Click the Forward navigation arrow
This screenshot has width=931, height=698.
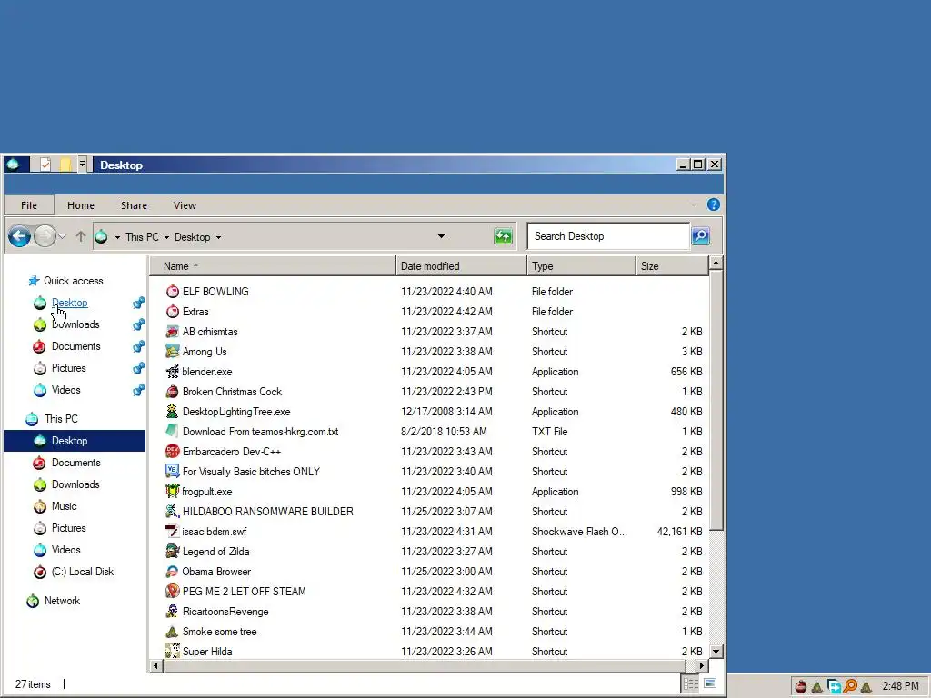click(45, 236)
